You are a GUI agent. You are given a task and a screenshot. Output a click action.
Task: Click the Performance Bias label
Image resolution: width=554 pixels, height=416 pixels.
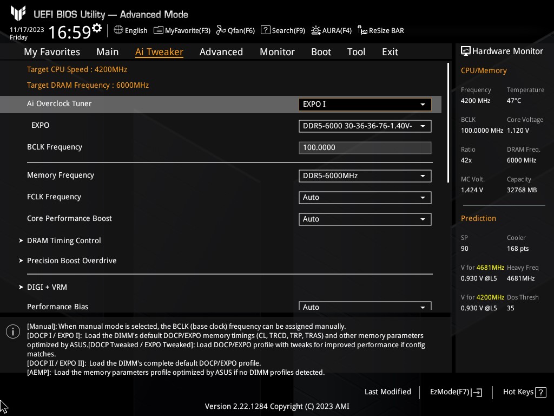[57, 307]
